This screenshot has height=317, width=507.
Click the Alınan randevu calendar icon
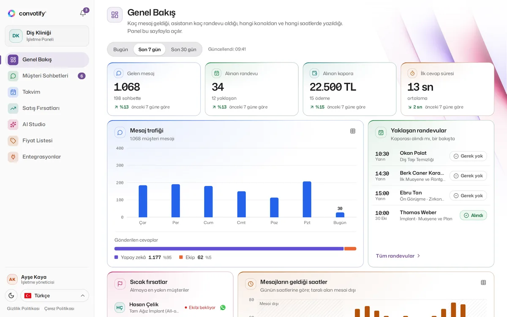coord(217,73)
